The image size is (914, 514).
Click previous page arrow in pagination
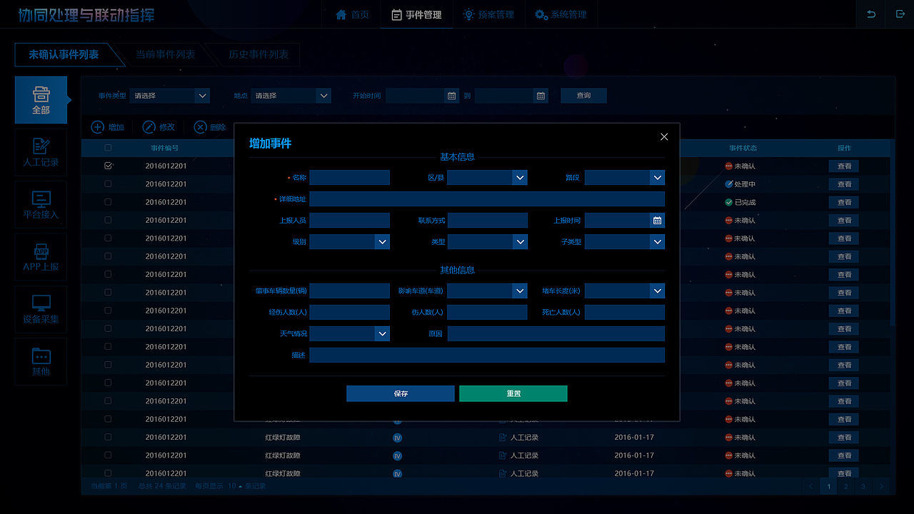pos(810,486)
